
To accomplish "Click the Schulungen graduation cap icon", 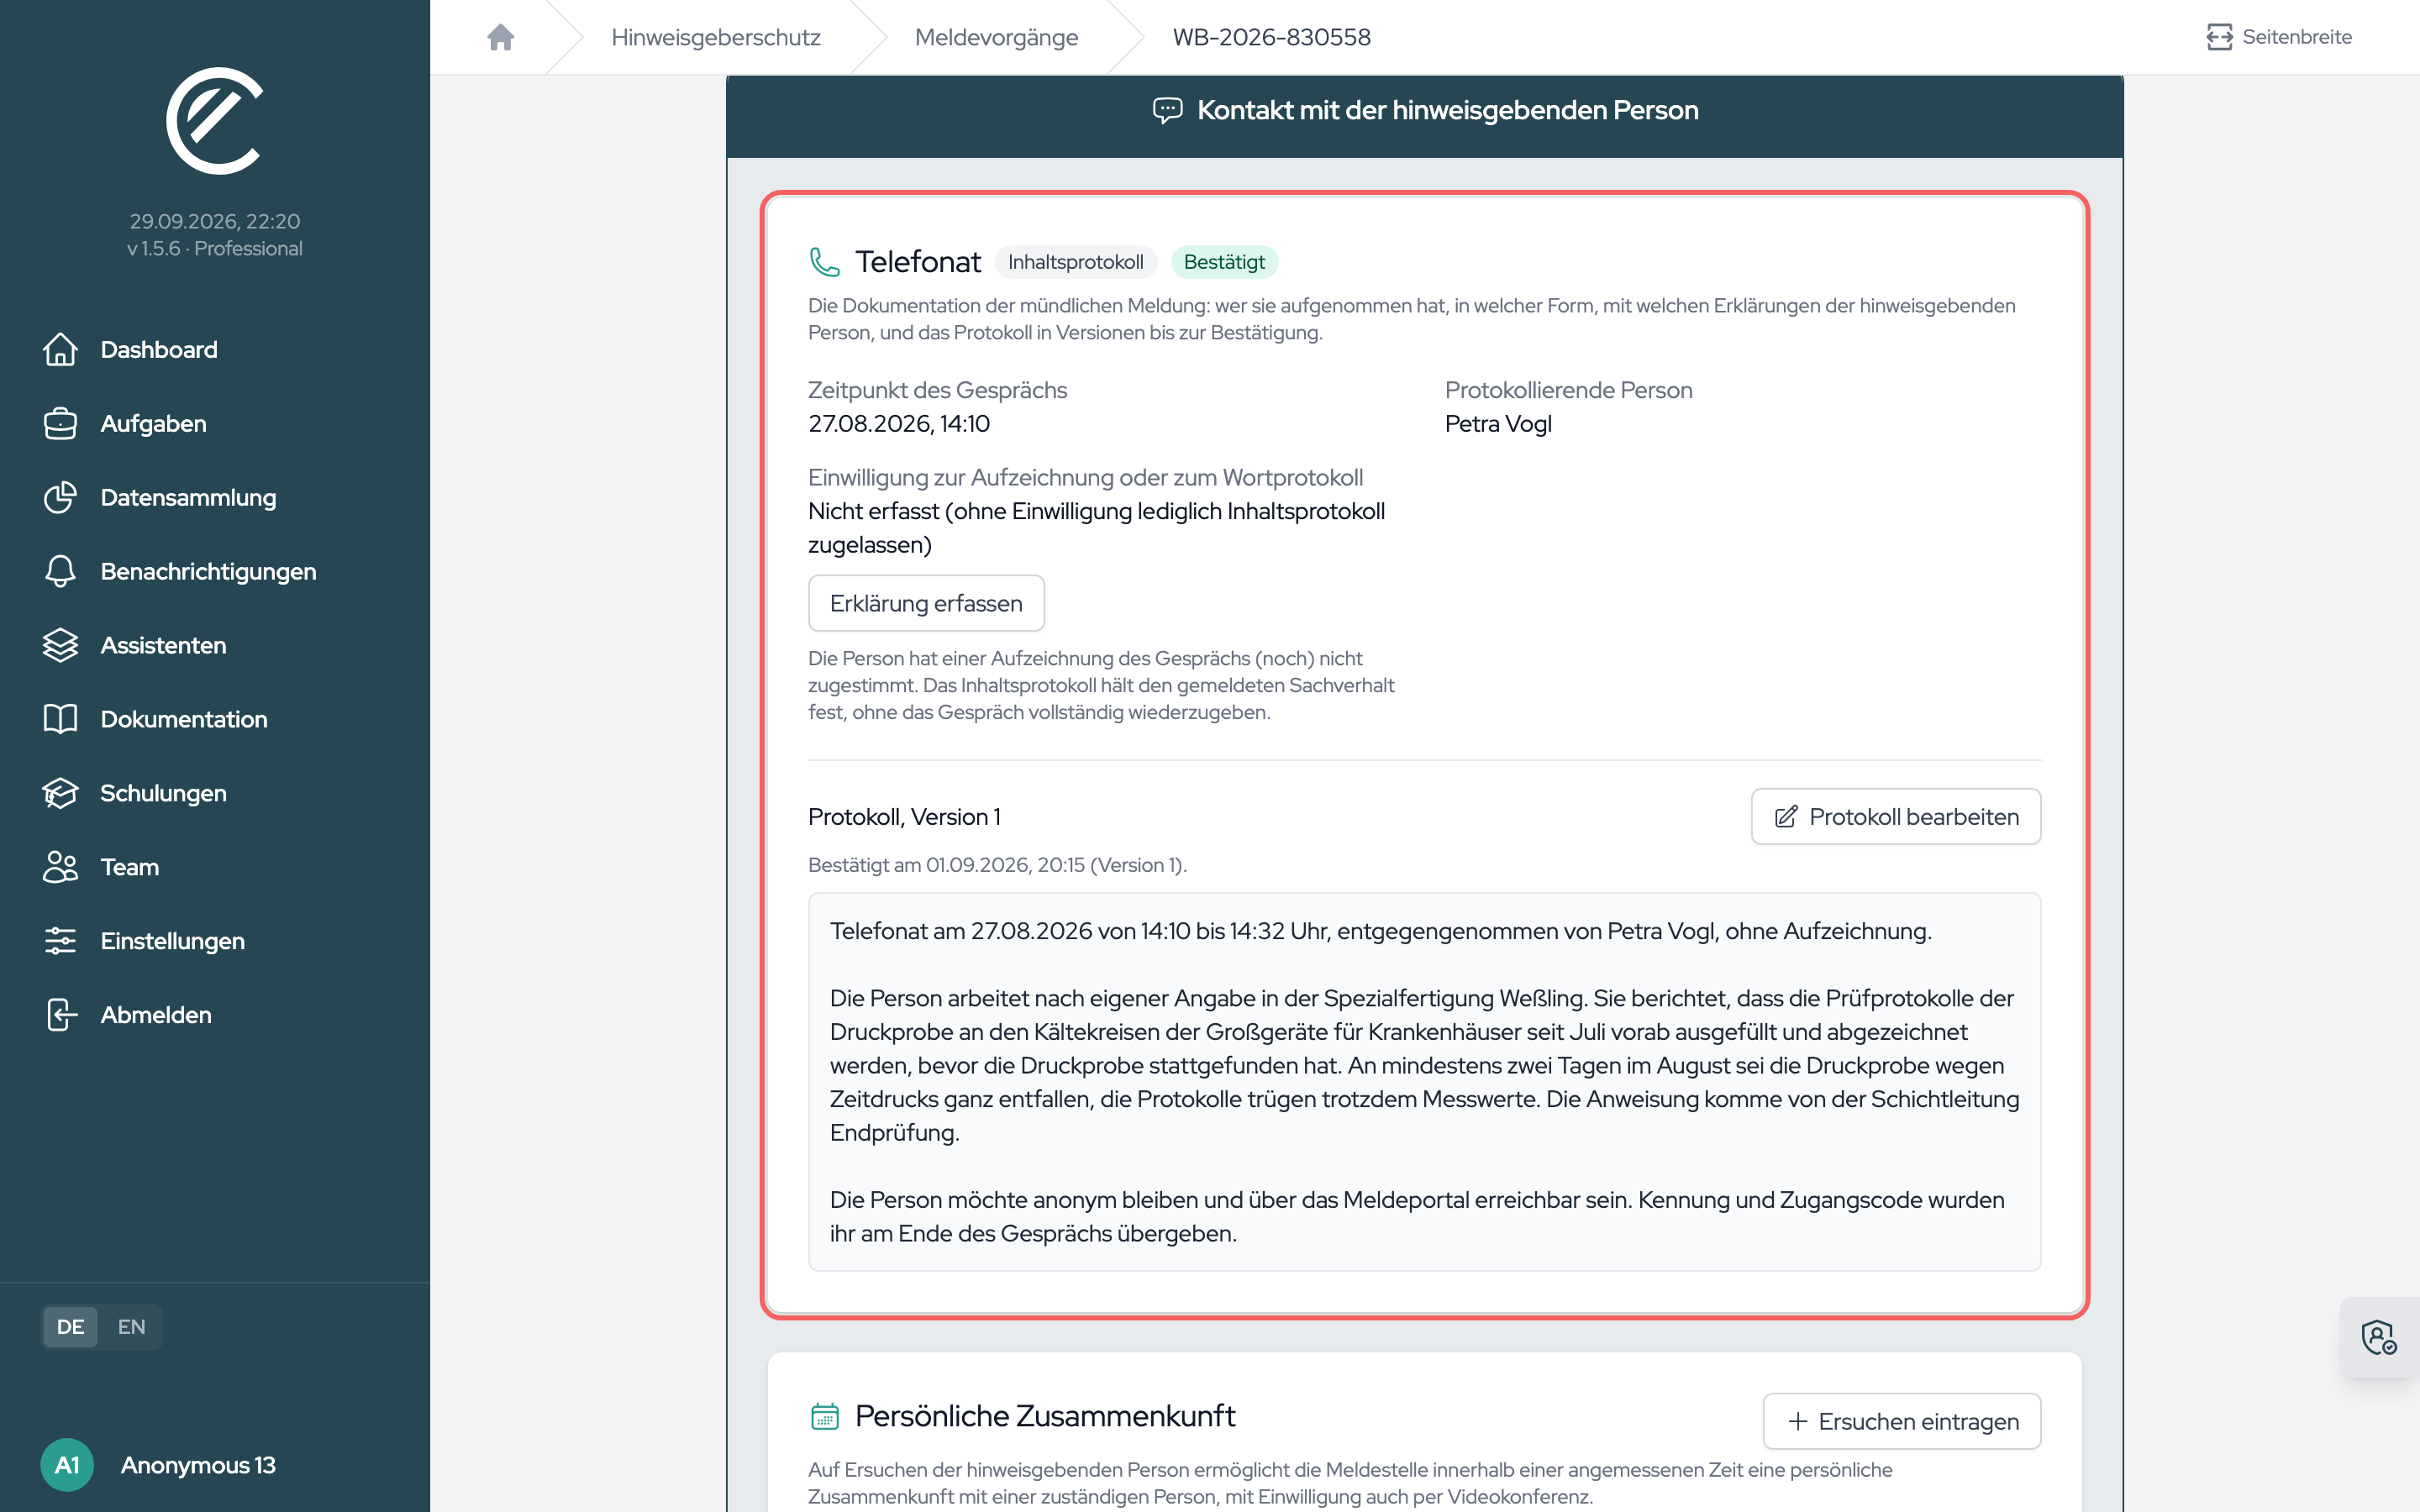I will click(x=60, y=793).
